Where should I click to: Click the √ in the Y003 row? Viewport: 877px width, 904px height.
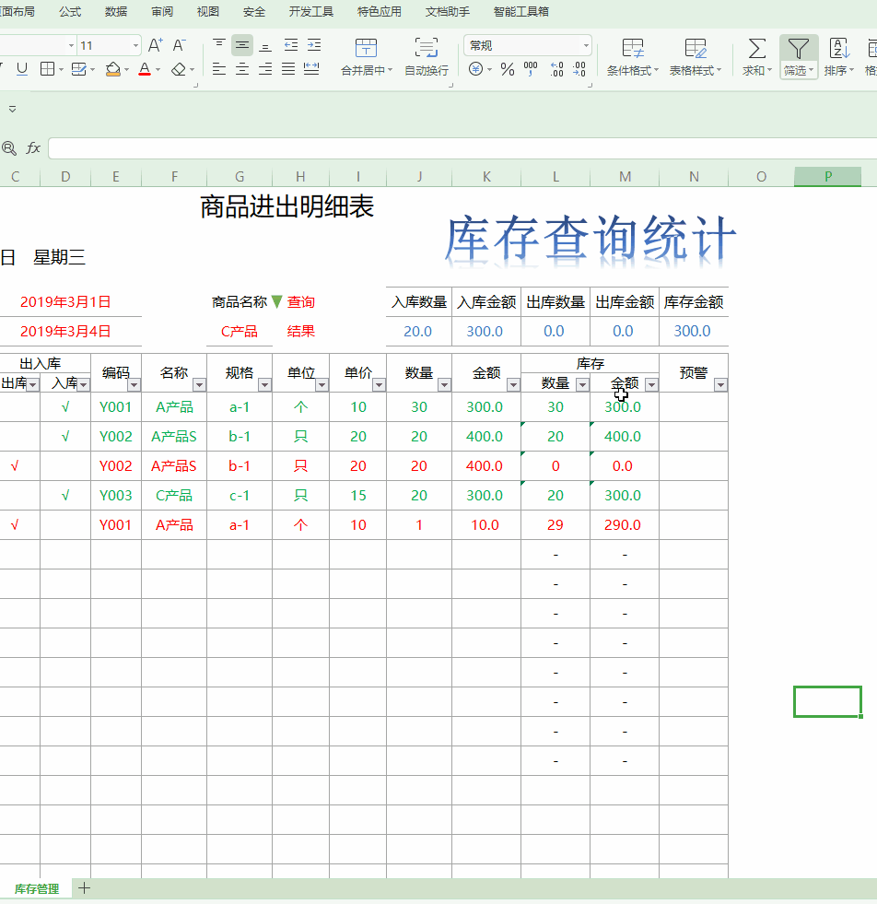click(65, 495)
